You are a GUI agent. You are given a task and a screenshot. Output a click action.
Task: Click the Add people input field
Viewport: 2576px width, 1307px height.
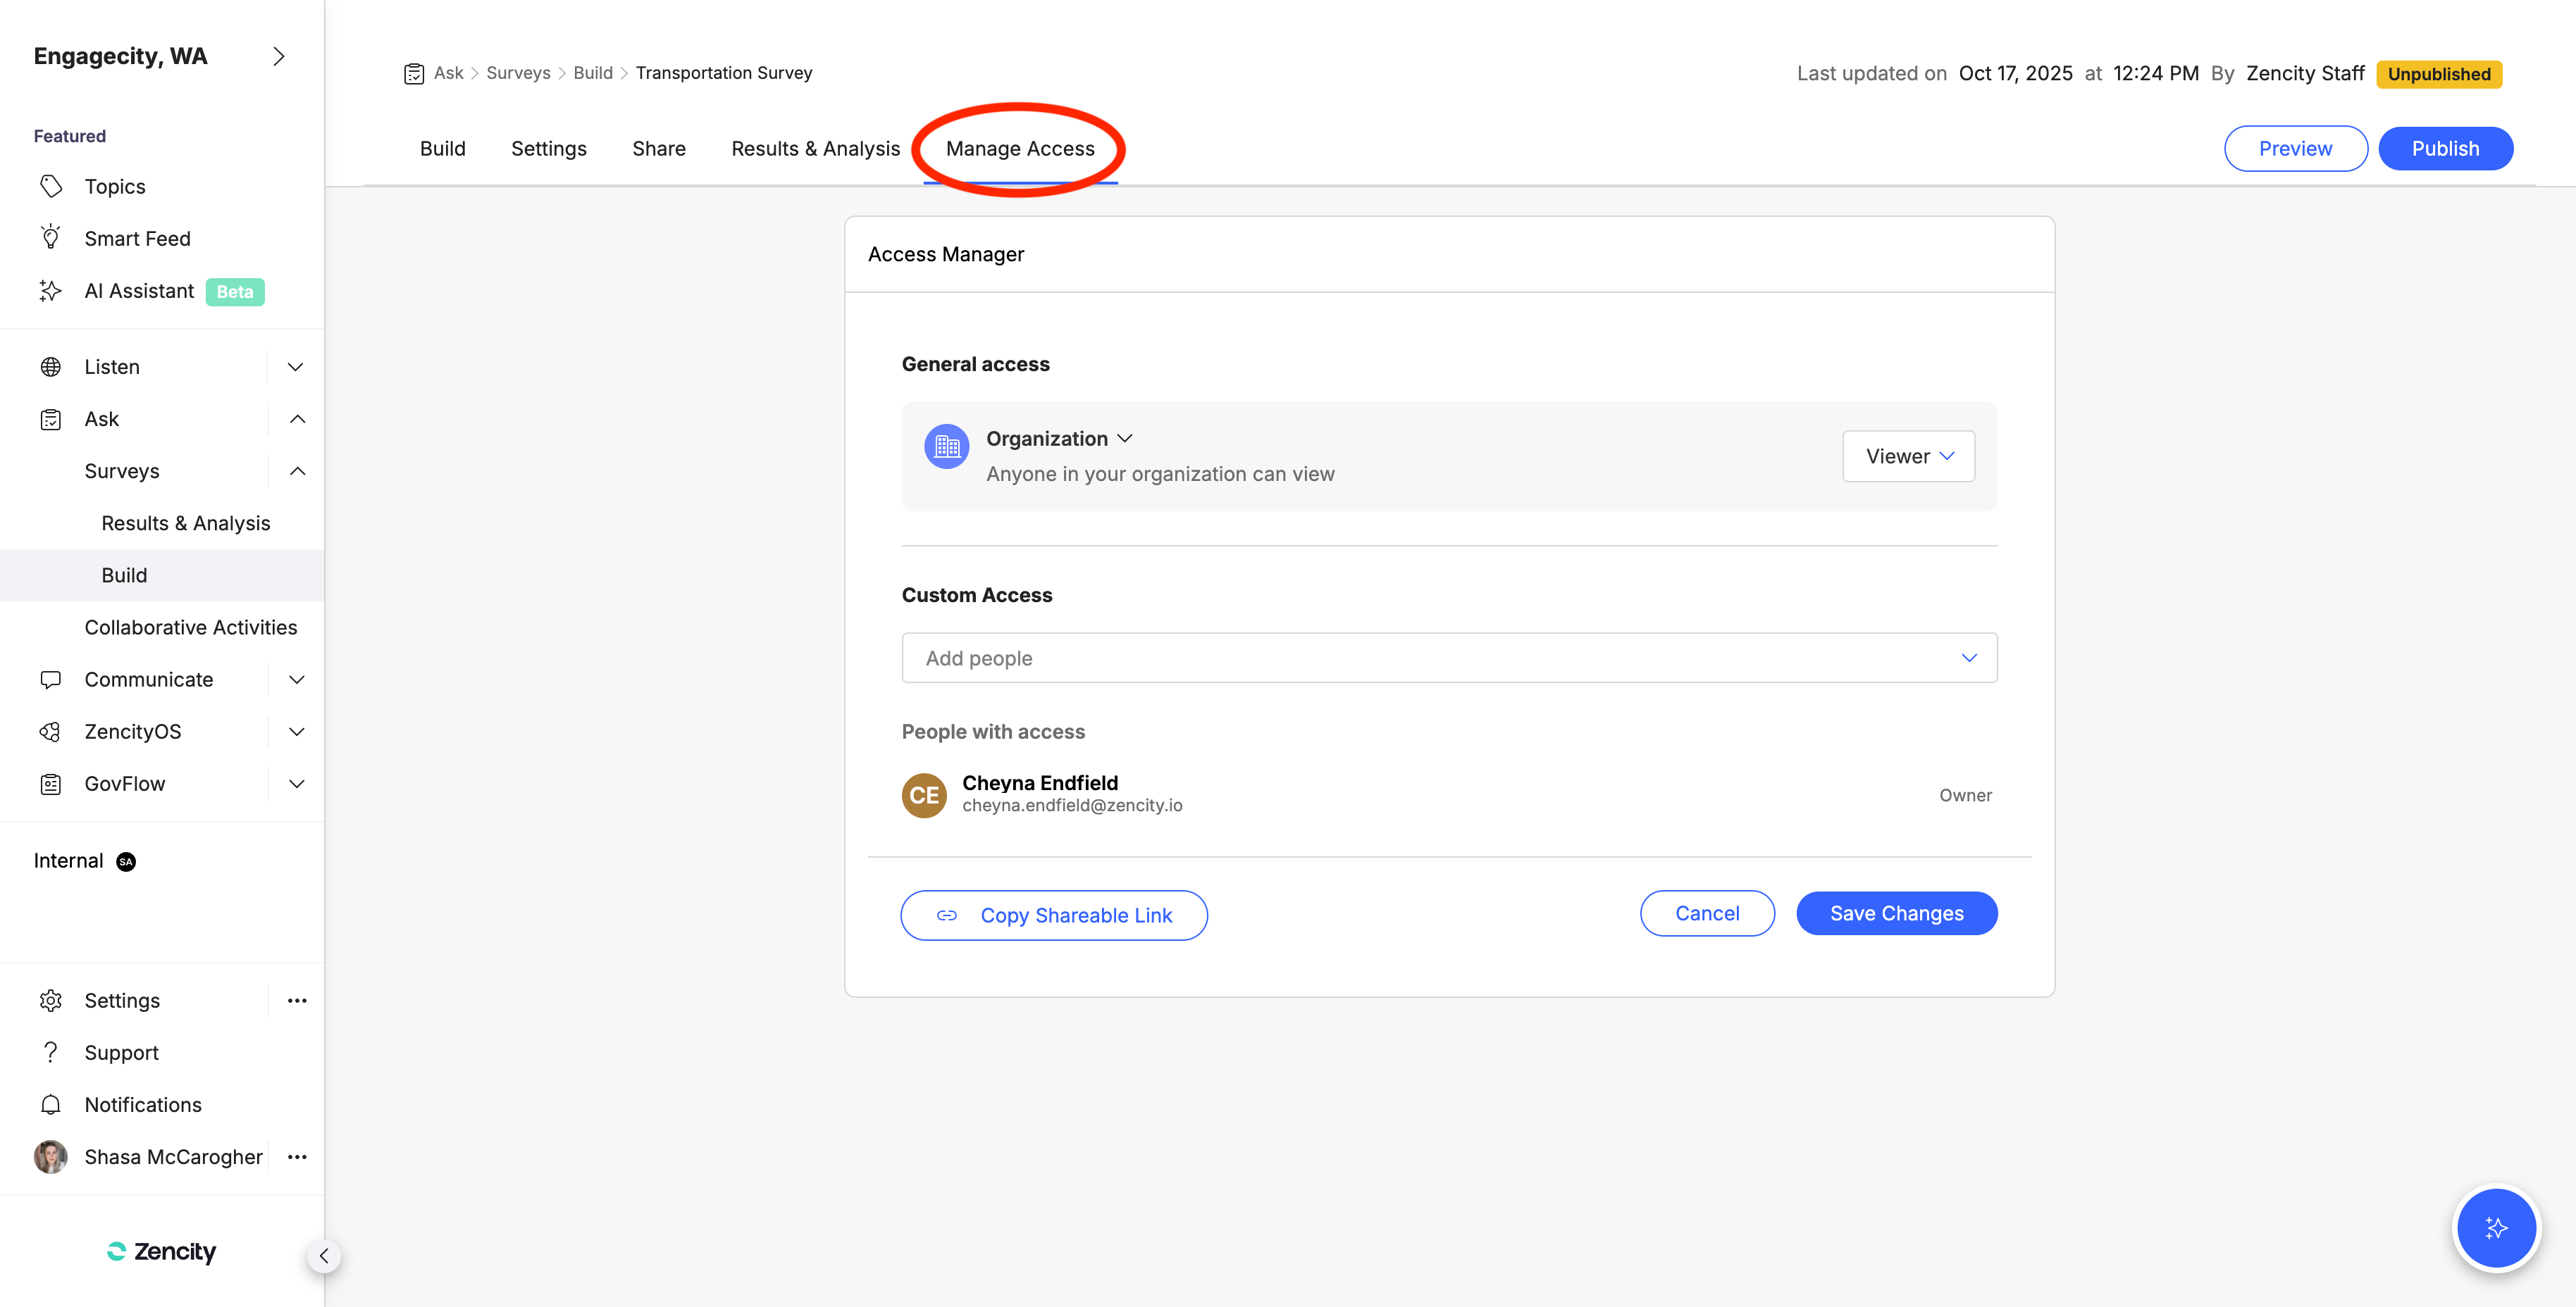coord(1430,658)
